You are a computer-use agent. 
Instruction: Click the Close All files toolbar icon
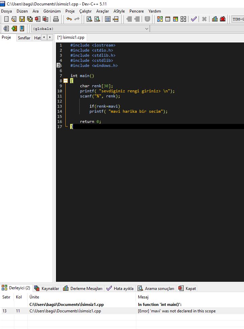tap(45, 19)
